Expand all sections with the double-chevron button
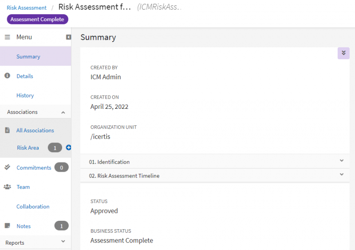 click(343, 53)
